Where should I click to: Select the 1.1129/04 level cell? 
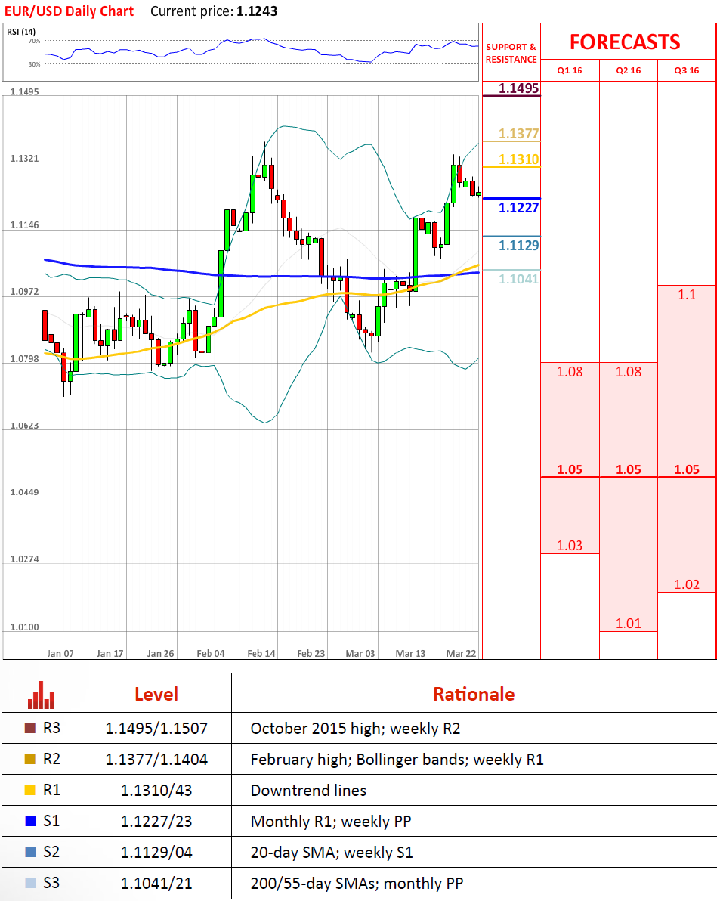(x=156, y=852)
